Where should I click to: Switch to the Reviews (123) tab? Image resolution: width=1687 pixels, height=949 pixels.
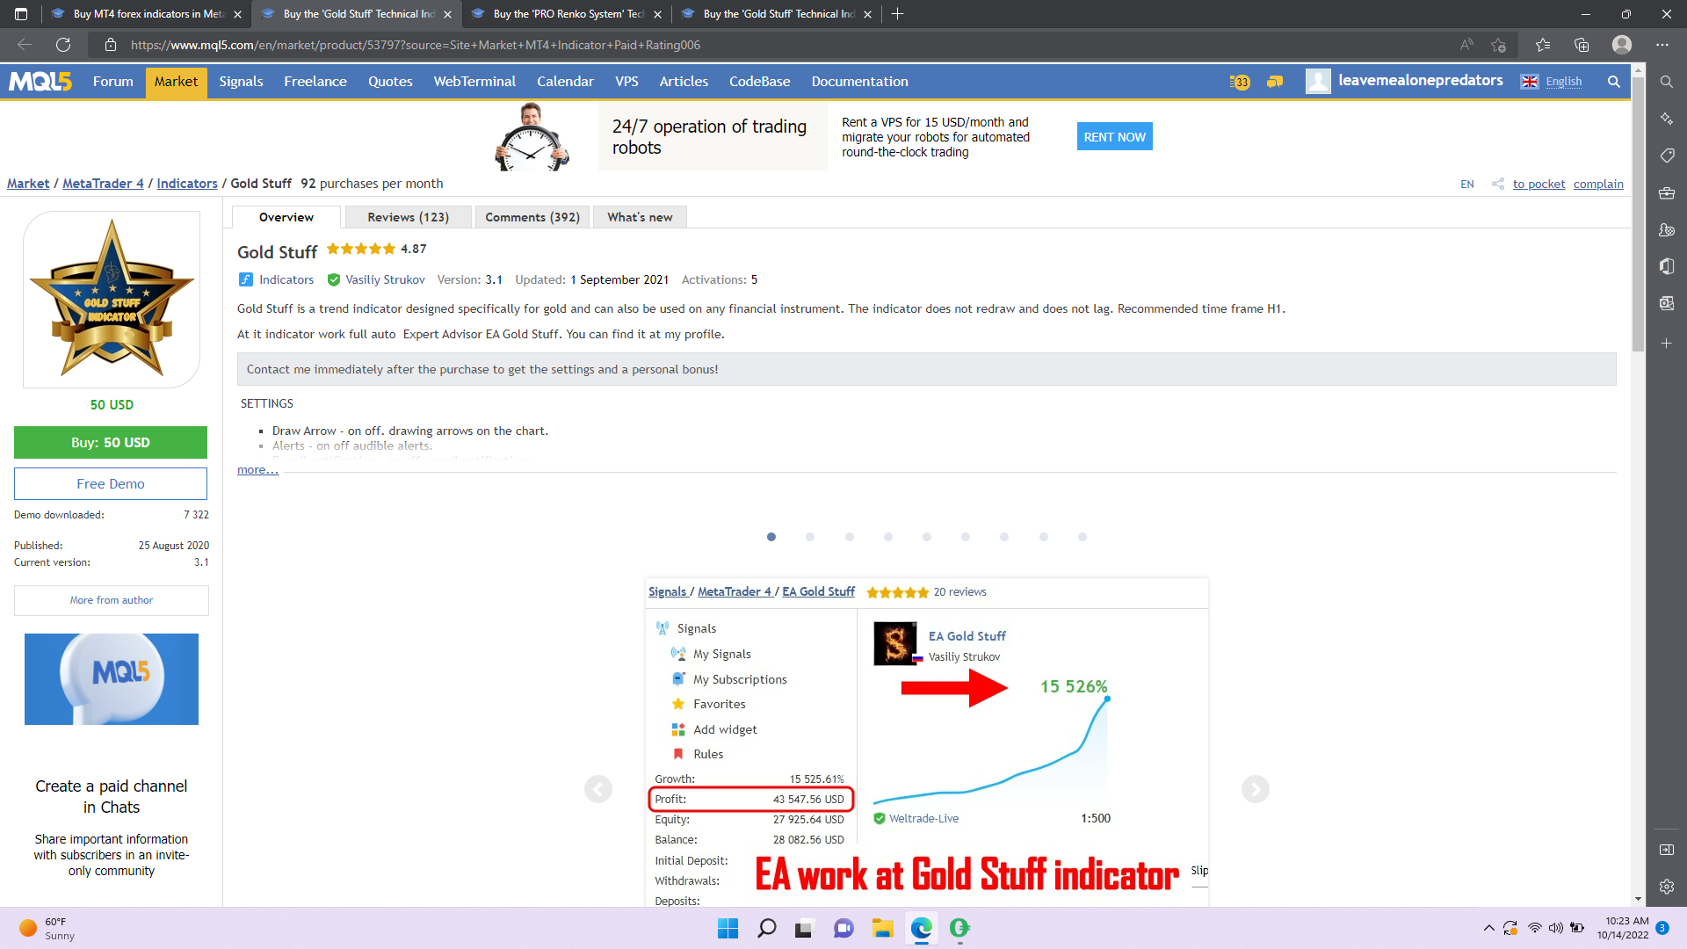tap(408, 217)
